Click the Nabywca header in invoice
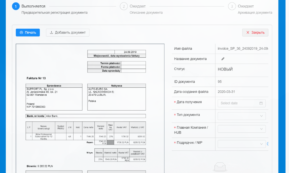 (x=117, y=86)
